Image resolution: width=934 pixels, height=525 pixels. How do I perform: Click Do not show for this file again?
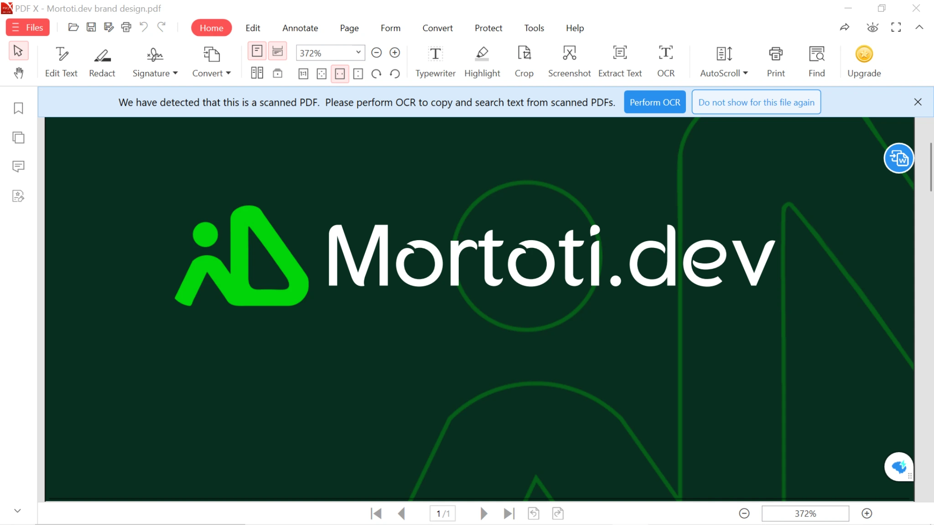click(756, 102)
